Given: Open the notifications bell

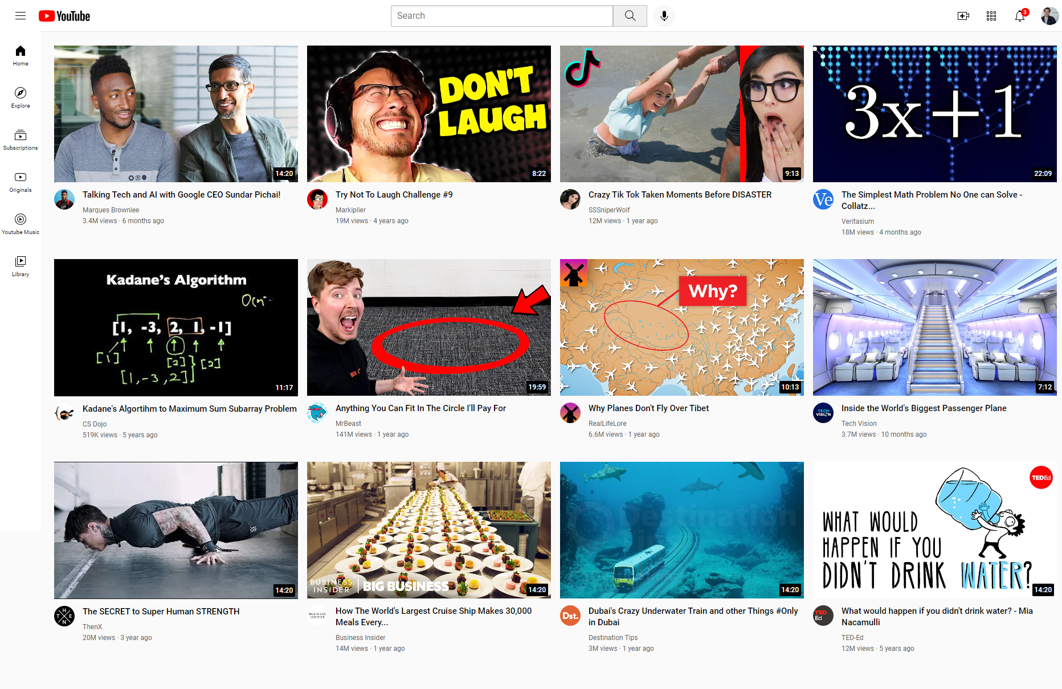Looking at the screenshot, I should click(1020, 16).
